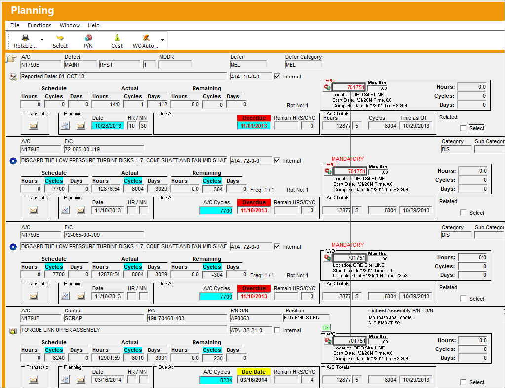Open the Transaction envelope for the MAINT defect
This screenshot has width=505, height=388.
point(34,125)
